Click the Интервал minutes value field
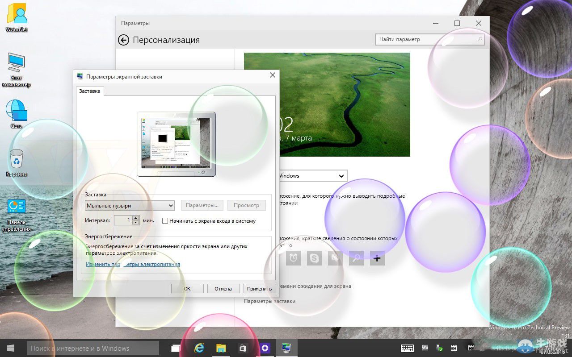This screenshot has height=357, width=572. click(123, 220)
